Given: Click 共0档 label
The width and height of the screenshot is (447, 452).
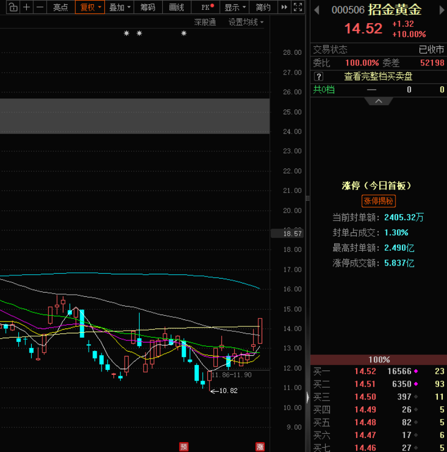Looking at the screenshot, I should (x=324, y=90).
